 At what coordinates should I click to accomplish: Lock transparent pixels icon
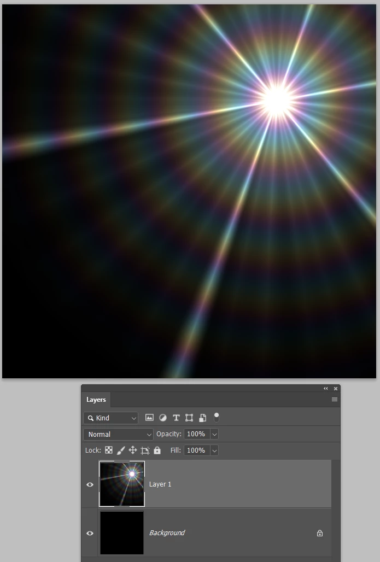[x=108, y=450]
